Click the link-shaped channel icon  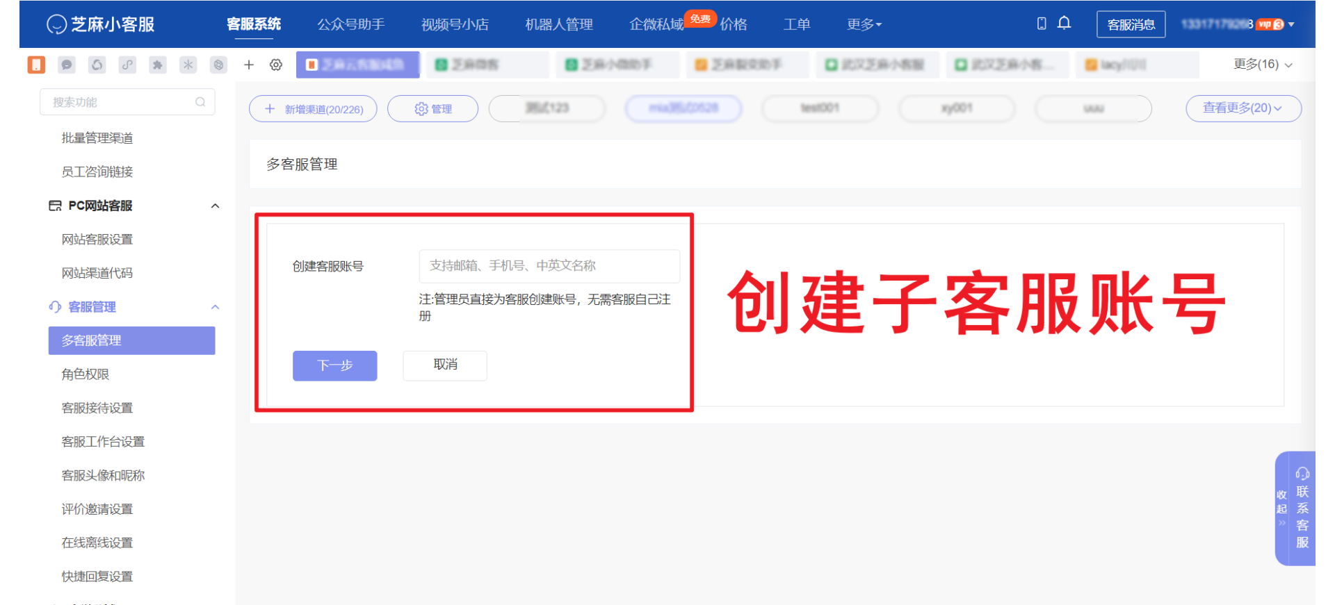pyautogui.click(x=127, y=65)
